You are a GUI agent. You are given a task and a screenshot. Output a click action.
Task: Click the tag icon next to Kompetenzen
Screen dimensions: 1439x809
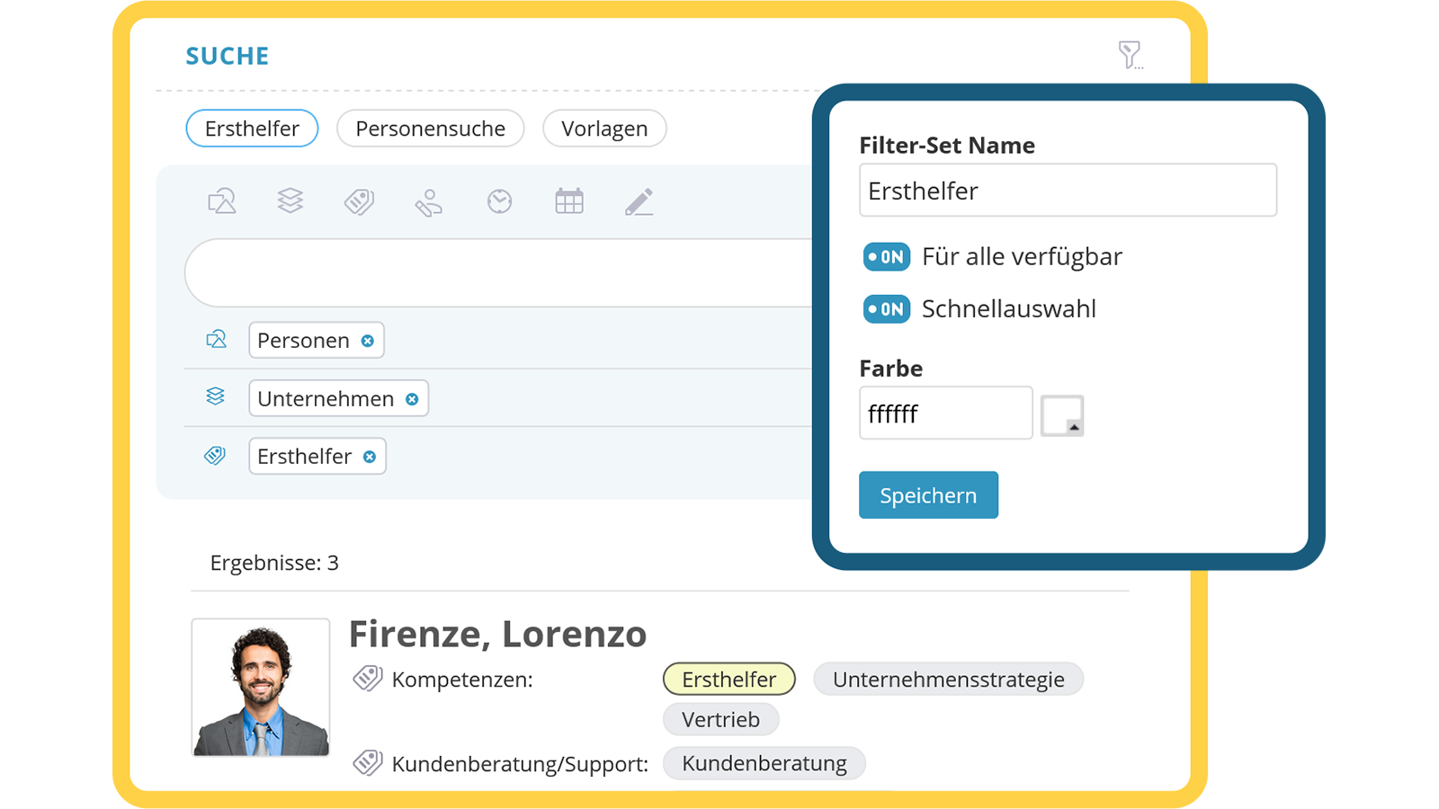tap(367, 678)
